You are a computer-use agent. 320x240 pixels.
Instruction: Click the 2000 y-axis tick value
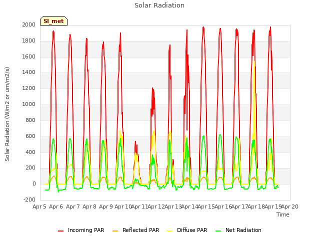(x=29, y=24)
